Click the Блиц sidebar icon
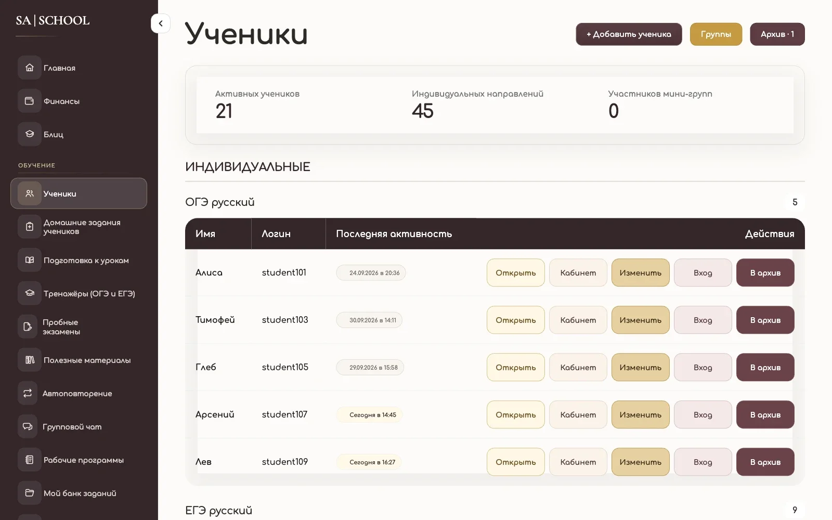This screenshot has height=520, width=832. pos(30,134)
